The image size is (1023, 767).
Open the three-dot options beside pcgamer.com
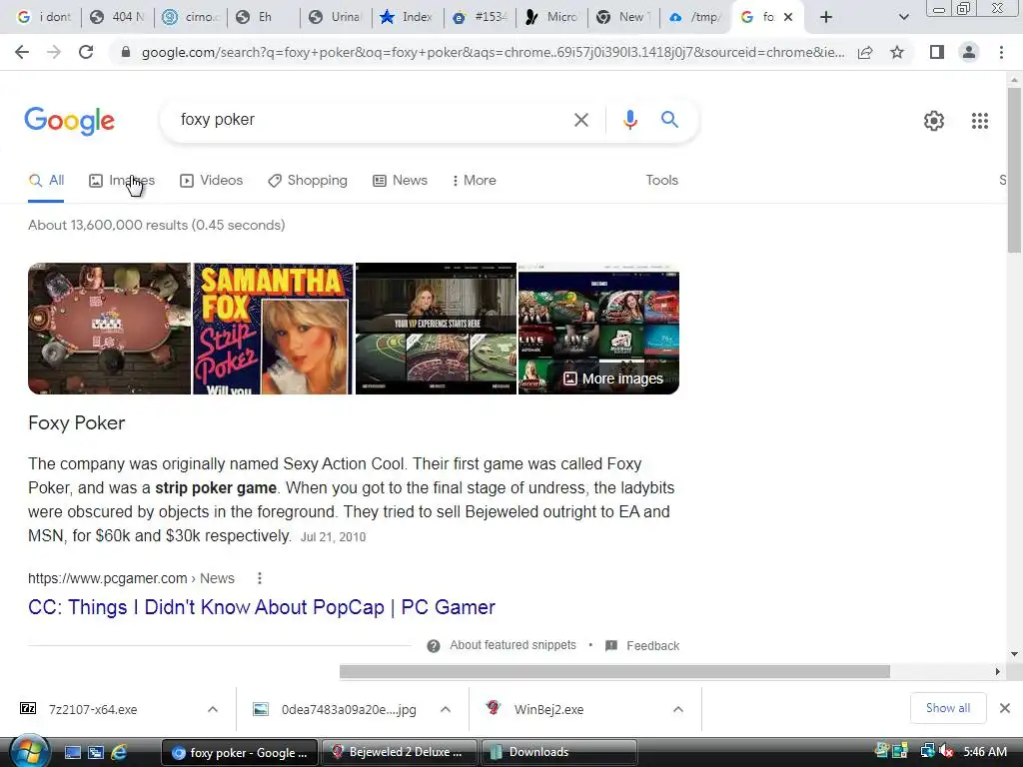(x=260, y=578)
